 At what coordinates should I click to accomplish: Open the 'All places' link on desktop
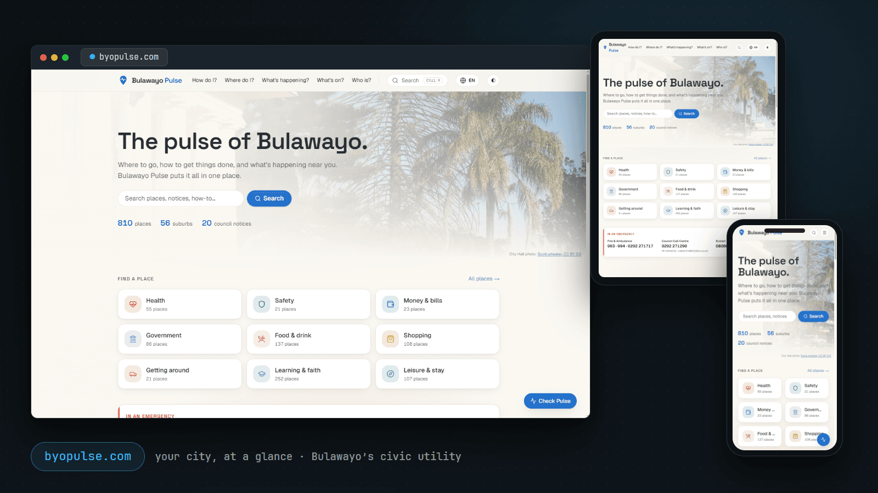(483, 279)
